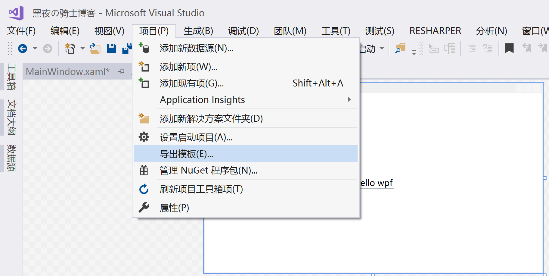Open the 团队(M) menu
Image resolution: width=549 pixels, height=276 pixels.
(290, 31)
